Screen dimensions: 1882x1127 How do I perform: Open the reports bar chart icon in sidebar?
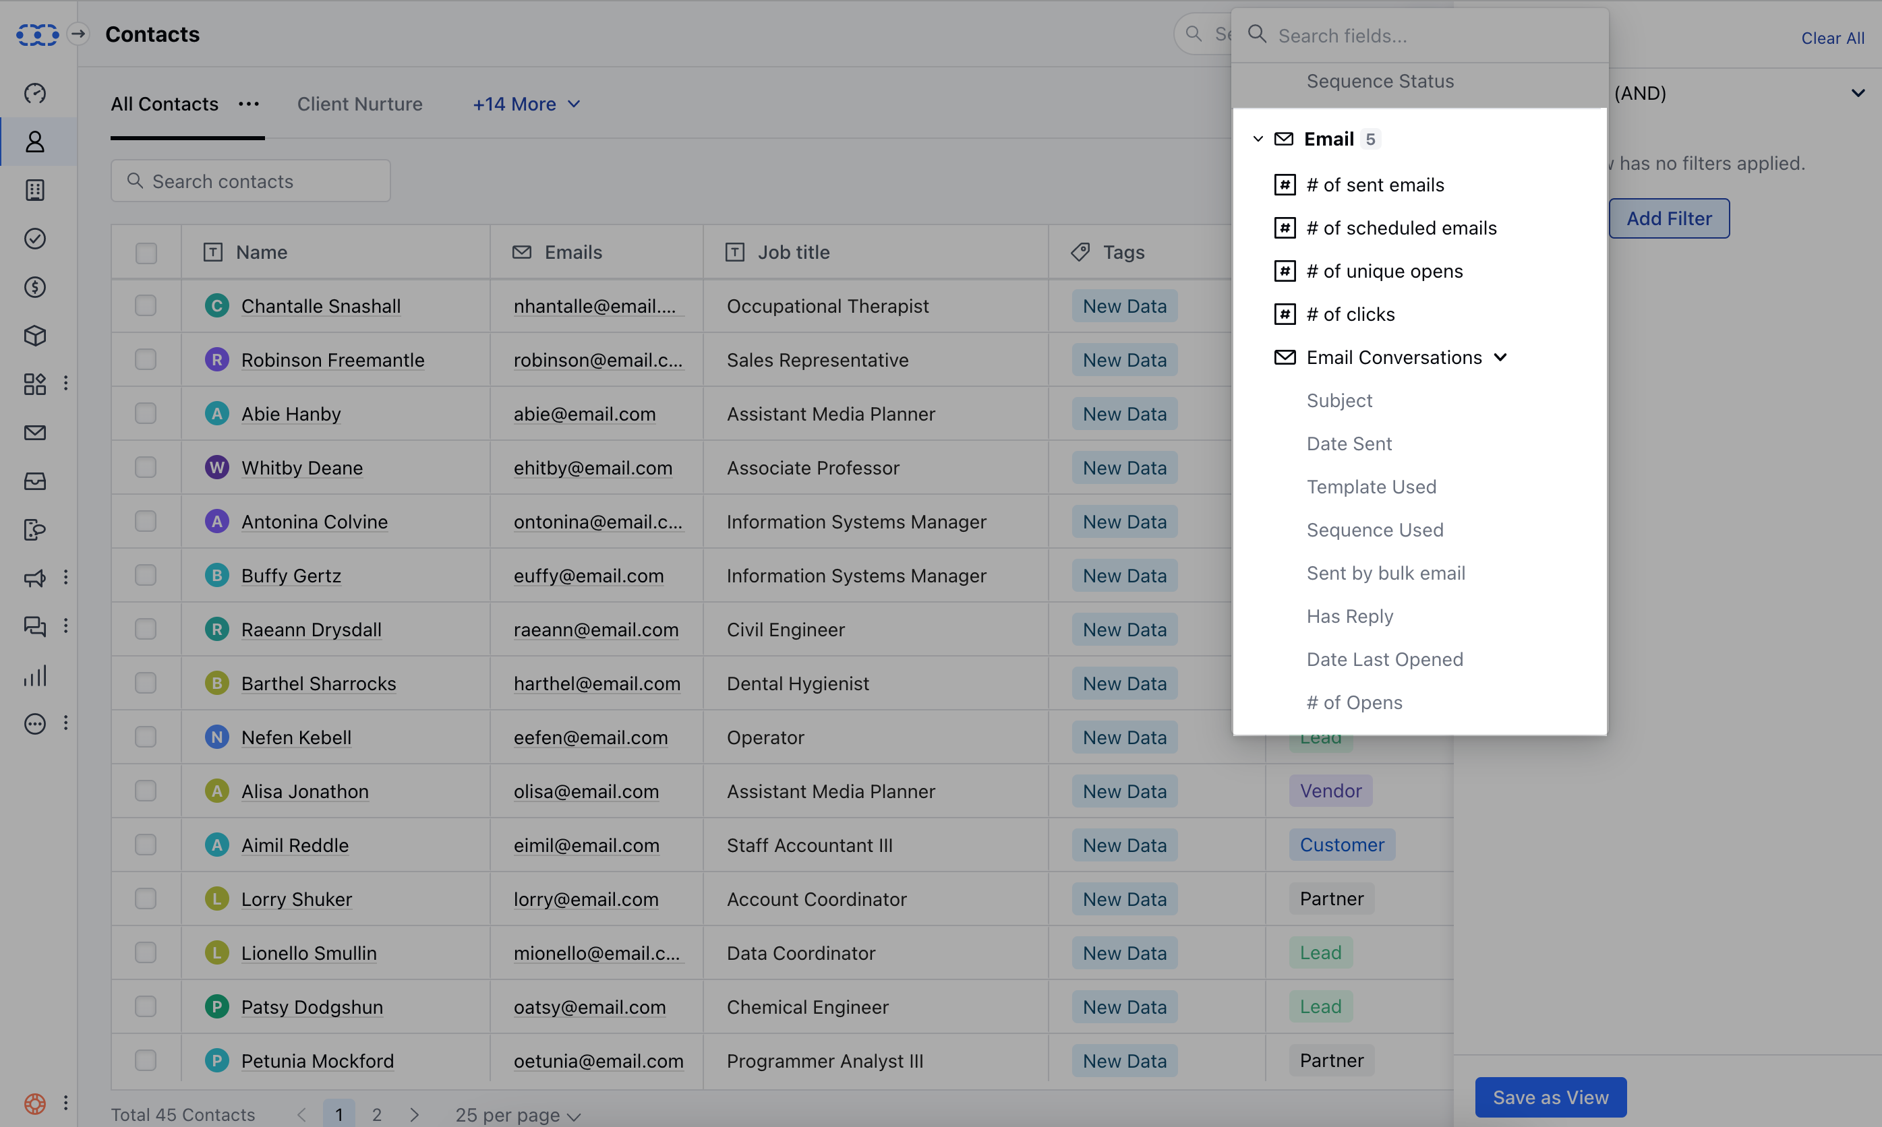[35, 675]
